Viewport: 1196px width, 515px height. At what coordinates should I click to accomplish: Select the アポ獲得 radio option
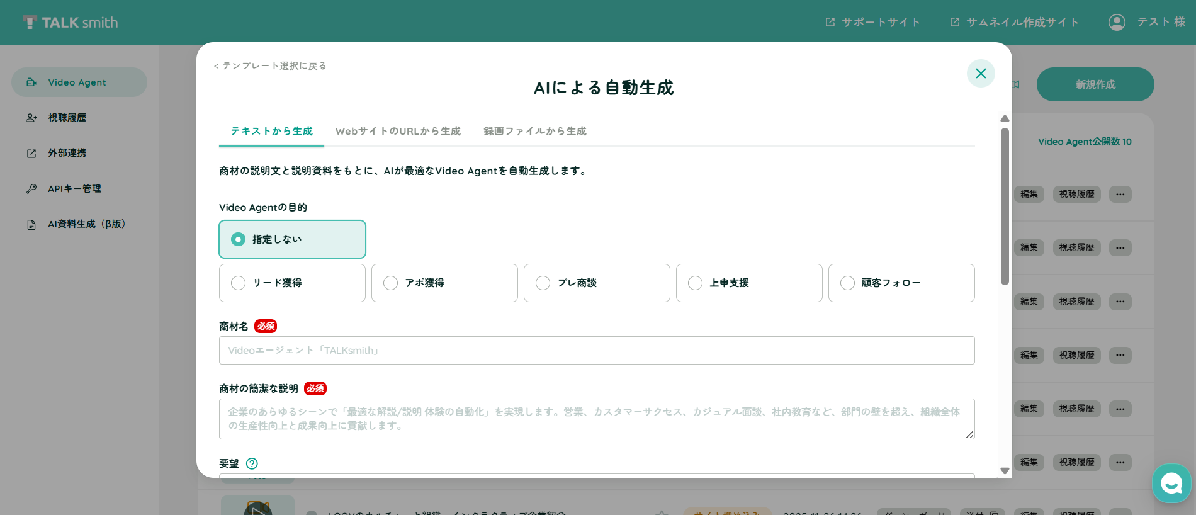point(444,283)
